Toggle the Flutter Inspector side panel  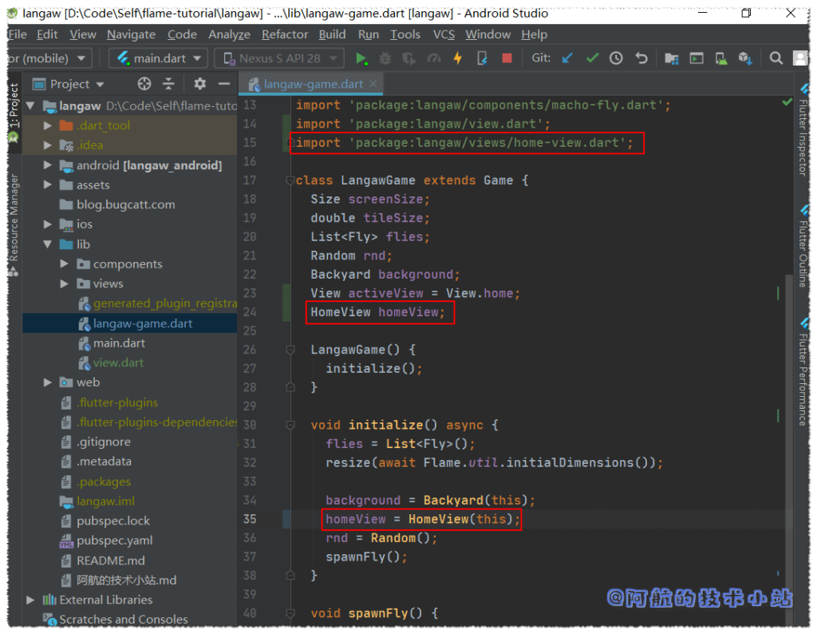pyautogui.click(x=803, y=136)
